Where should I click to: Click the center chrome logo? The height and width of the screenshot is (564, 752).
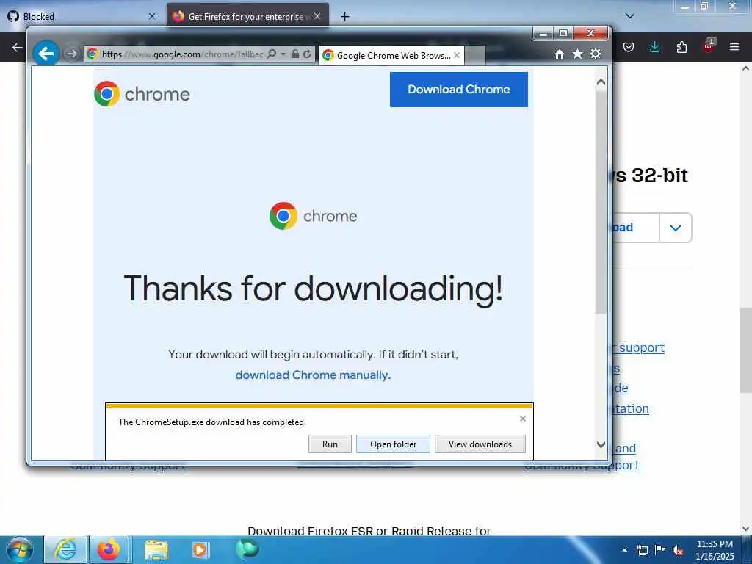pos(313,216)
